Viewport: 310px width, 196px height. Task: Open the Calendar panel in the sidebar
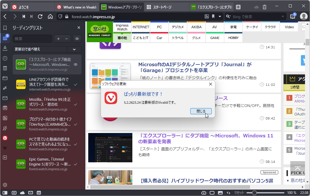pos(4,108)
